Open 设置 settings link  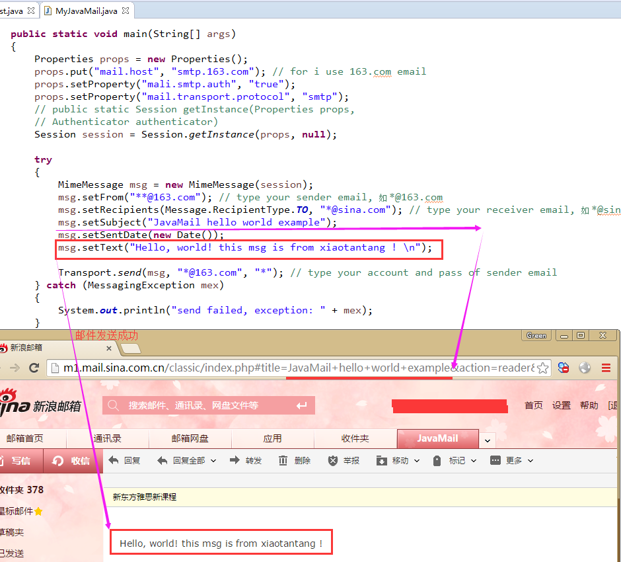[x=561, y=405]
